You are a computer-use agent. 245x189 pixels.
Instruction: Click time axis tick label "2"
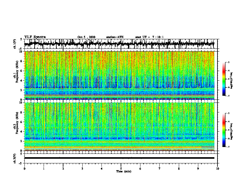[63, 169]
